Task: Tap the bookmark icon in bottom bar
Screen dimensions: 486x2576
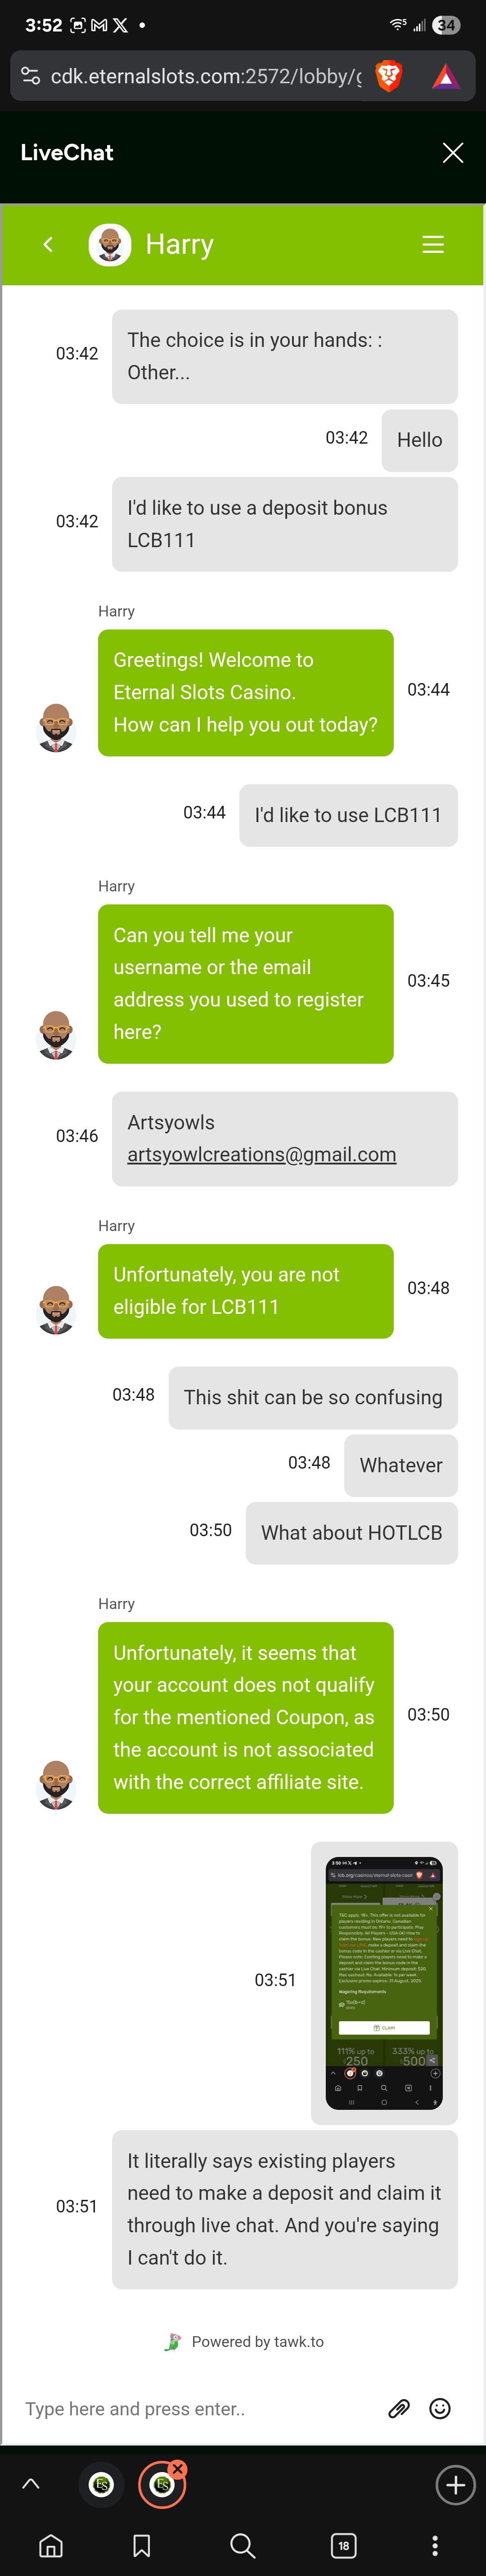Action: [142, 2545]
